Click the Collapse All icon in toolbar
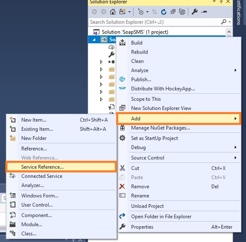Image resolution: width=246 pixels, height=242 pixels. [x=173, y=12]
